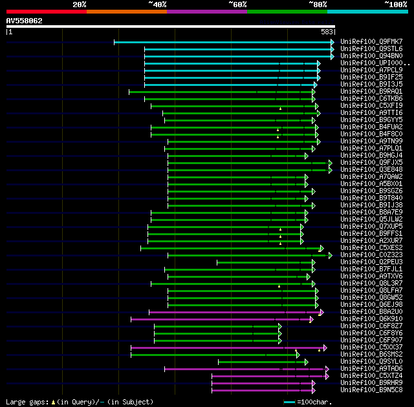414x407 pixels.
Task: Select label UniRef100_B9T840
Action: coord(371,198)
